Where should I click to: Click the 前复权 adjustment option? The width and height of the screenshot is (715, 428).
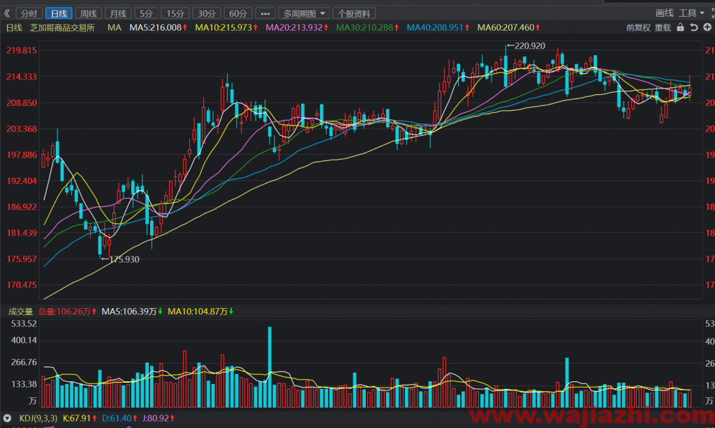(638, 27)
